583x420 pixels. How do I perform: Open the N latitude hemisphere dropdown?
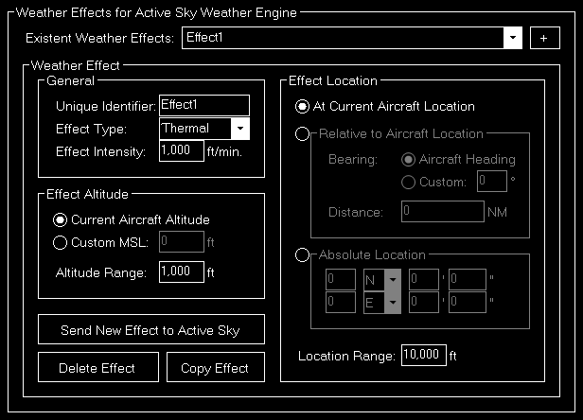coord(381,279)
